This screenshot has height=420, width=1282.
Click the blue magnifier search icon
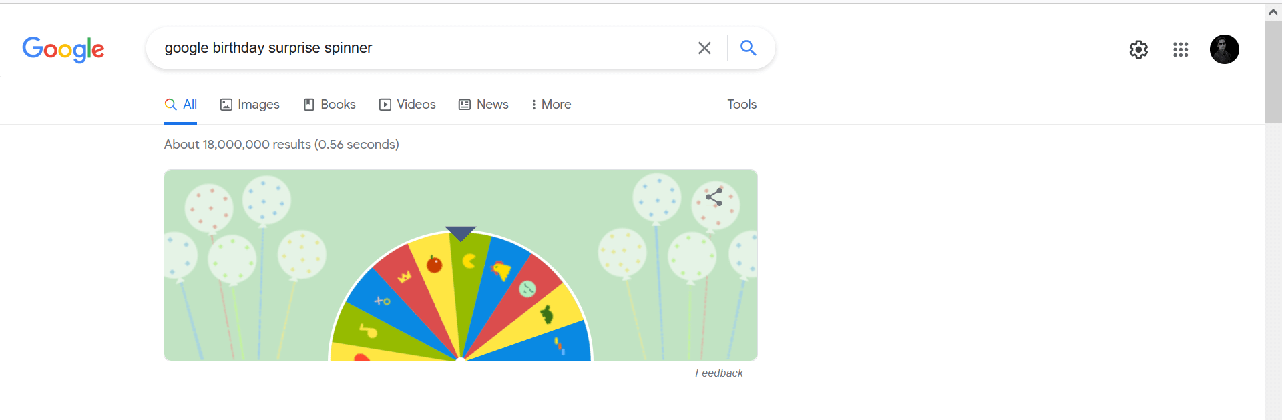coord(749,48)
